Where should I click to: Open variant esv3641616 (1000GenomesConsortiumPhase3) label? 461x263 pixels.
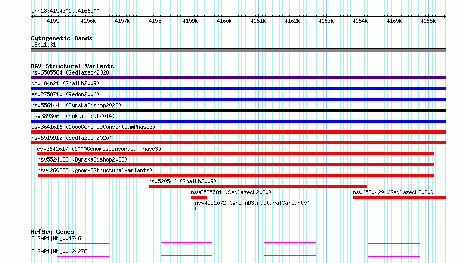(93, 127)
